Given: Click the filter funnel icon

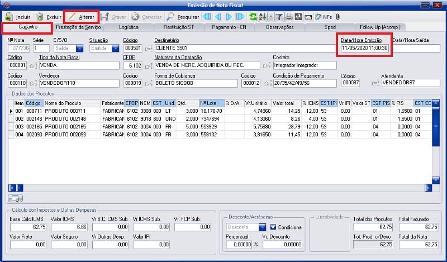Looking at the screenshot, I should coord(279,17).
